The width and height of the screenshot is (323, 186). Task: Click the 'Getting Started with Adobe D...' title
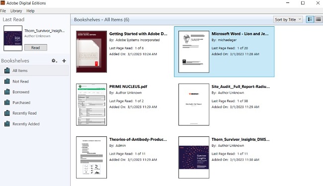[x=138, y=34]
